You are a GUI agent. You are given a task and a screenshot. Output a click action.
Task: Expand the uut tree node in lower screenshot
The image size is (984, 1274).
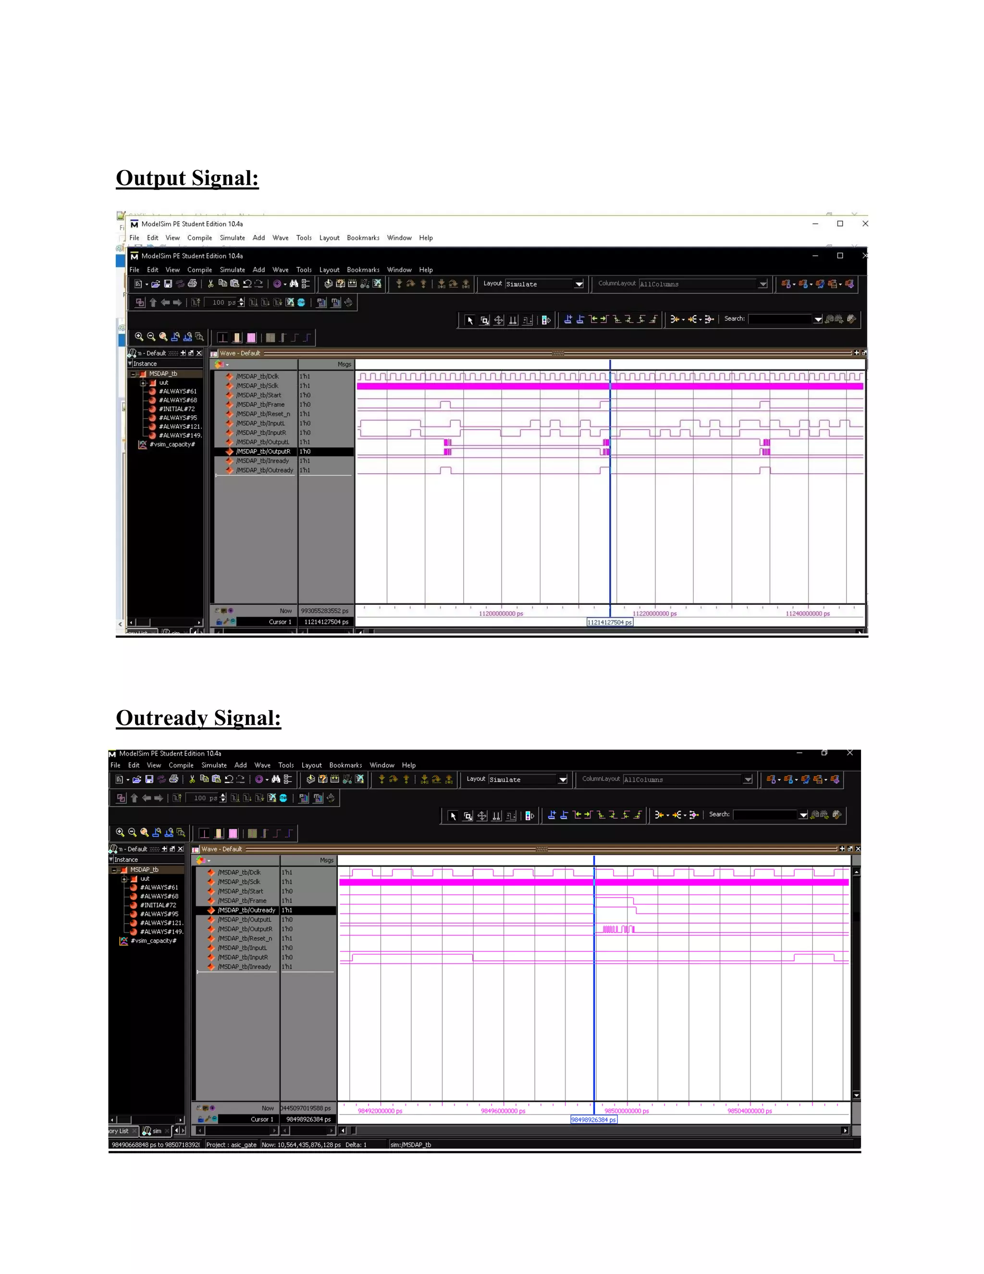pyautogui.click(x=123, y=879)
